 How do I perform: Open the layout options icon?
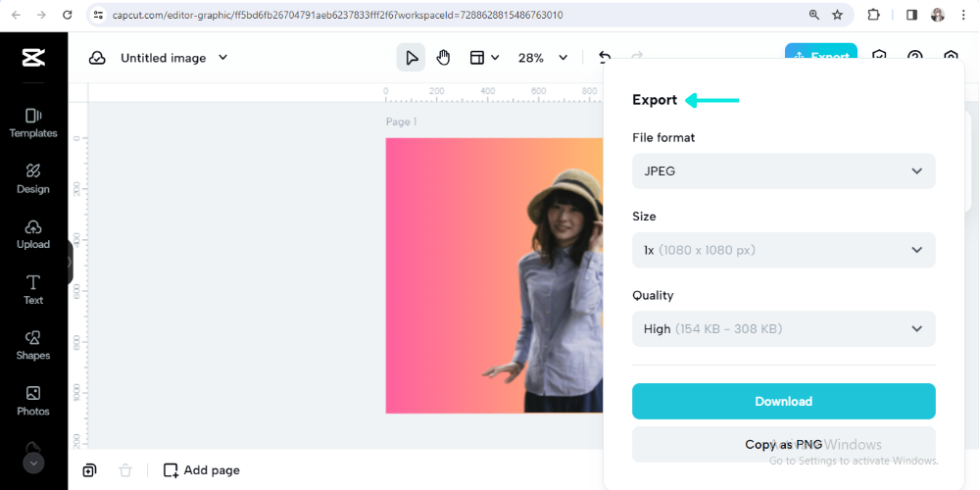[x=477, y=58]
